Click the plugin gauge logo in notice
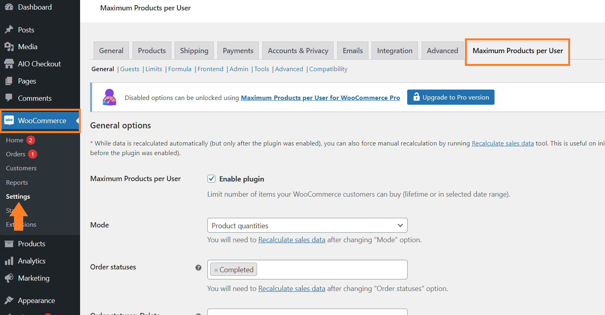 tap(109, 97)
